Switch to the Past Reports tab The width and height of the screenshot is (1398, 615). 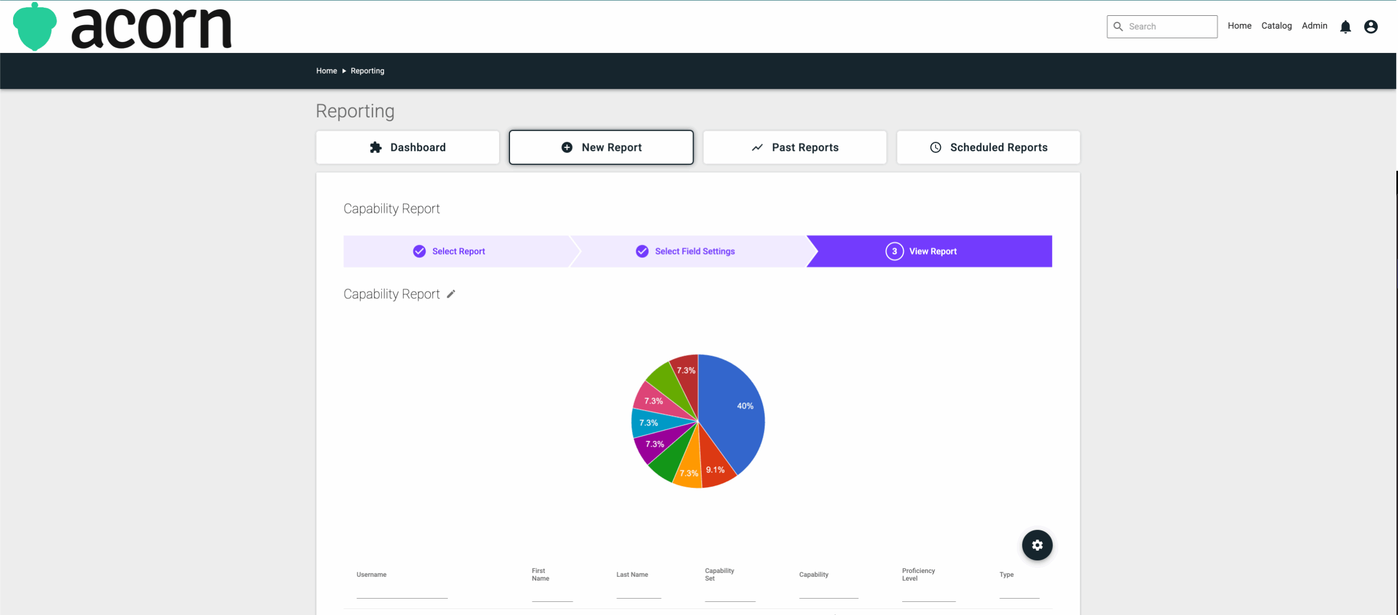click(794, 147)
